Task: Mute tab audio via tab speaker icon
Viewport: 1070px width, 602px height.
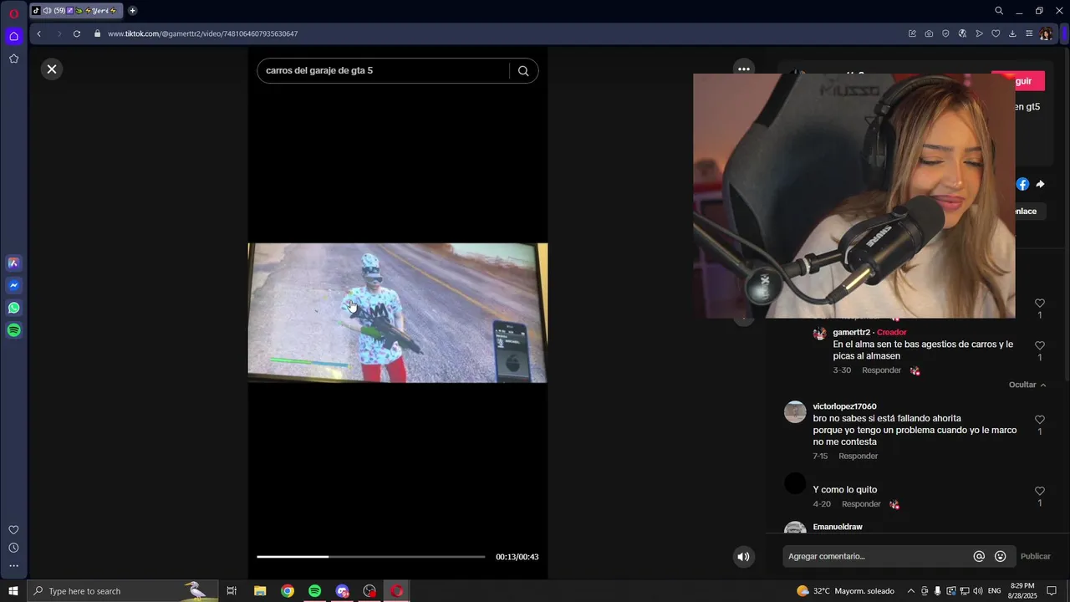Action: (x=47, y=11)
